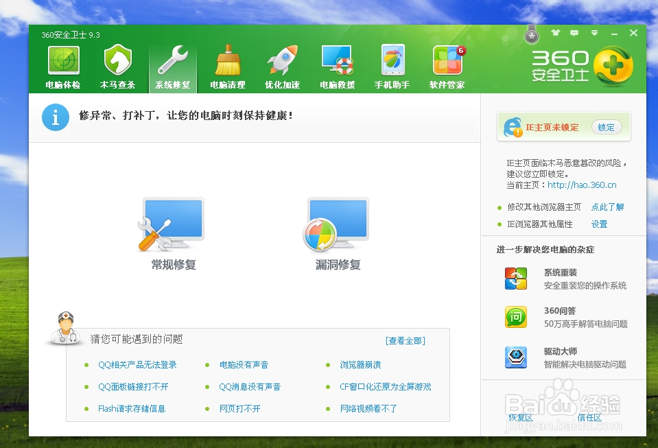Screen dimensions: 658x448
Task: Open CF窗口化还原为全屏游戏 link
Action: [x=385, y=387]
